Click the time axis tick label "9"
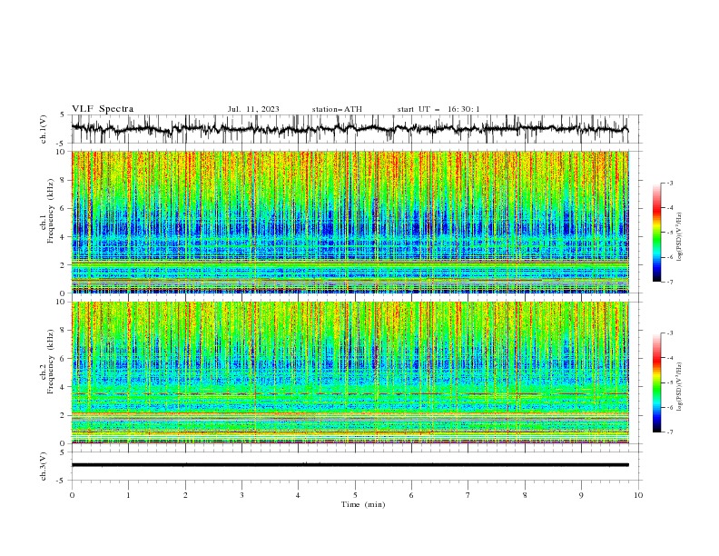719x556 pixels. pyautogui.click(x=581, y=495)
